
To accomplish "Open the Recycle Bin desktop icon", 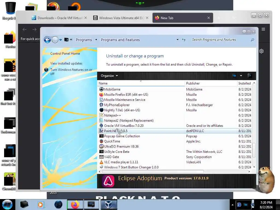I will pyautogui.click(x=10, y=11).
